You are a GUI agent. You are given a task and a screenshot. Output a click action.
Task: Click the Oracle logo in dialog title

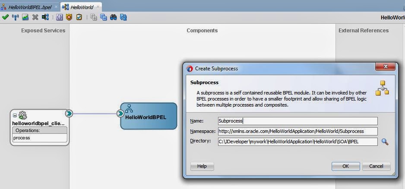coord(190,69)
